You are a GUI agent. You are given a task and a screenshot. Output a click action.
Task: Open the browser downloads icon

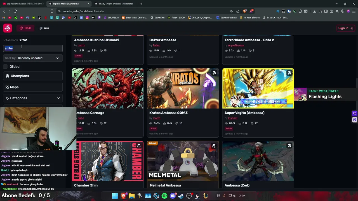[315, 11]
